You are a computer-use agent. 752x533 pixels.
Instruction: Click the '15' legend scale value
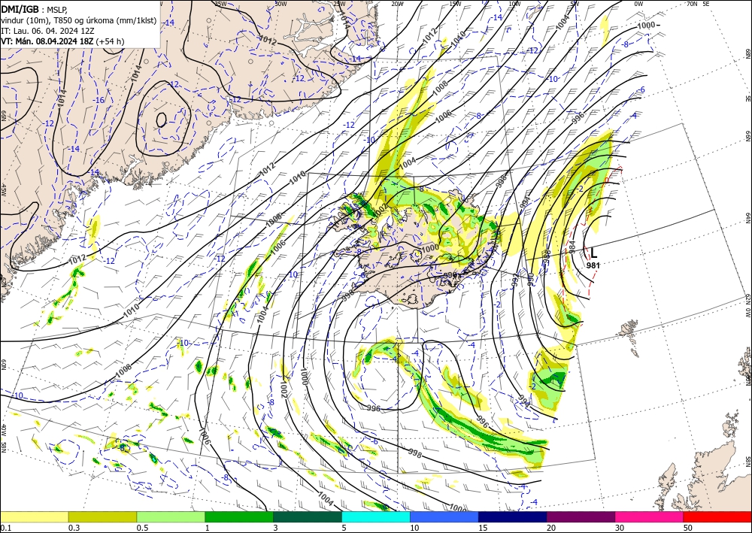(483, 528)
